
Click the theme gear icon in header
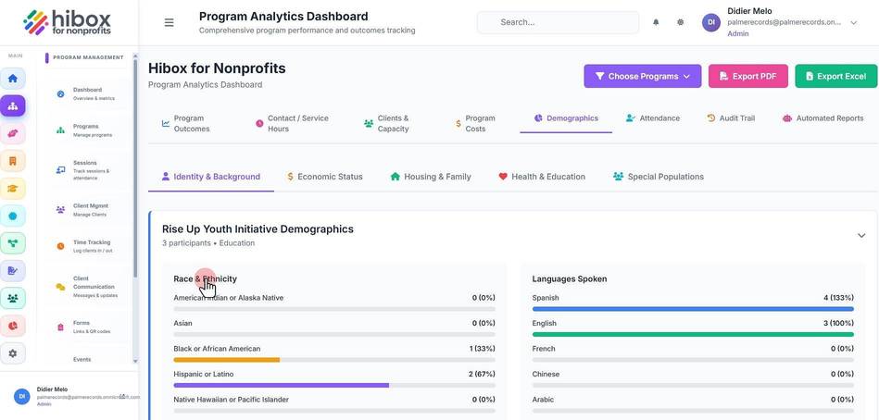680,22
